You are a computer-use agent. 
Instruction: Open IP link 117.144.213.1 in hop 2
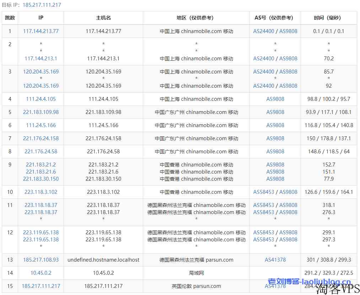pyautogui.click(x=41, y=59)
